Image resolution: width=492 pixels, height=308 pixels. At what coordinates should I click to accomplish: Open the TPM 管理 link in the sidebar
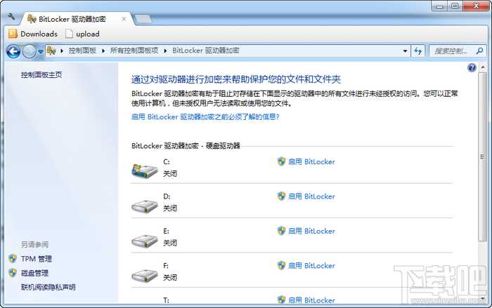(36, 259)
